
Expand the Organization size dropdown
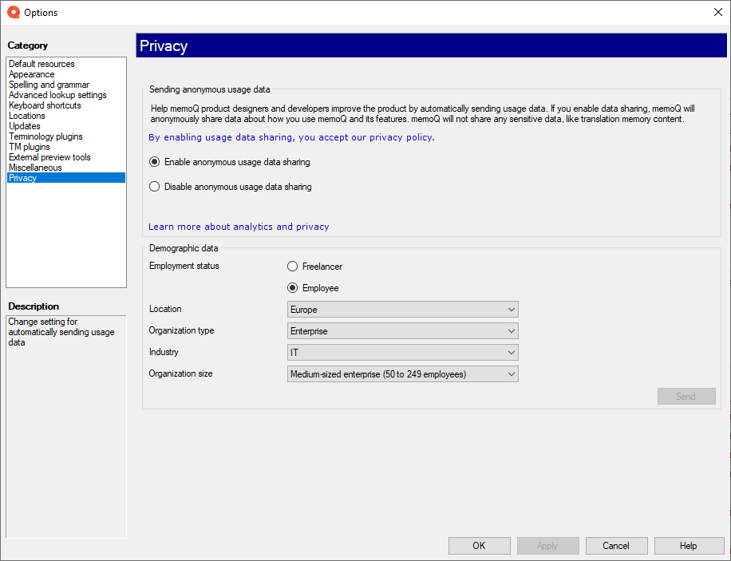pyautogui.click(x=402, y=374)
